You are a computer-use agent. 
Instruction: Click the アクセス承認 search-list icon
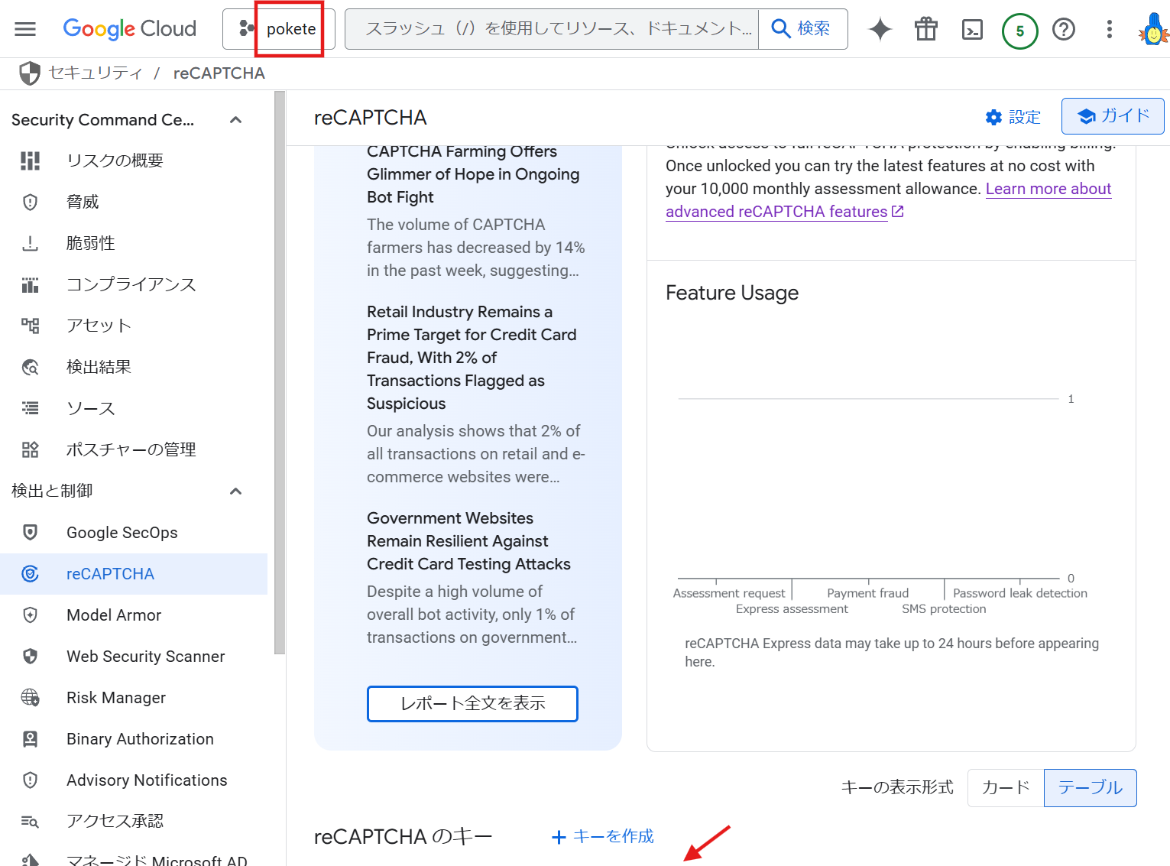pyautogui.click(x=30, y=822)
